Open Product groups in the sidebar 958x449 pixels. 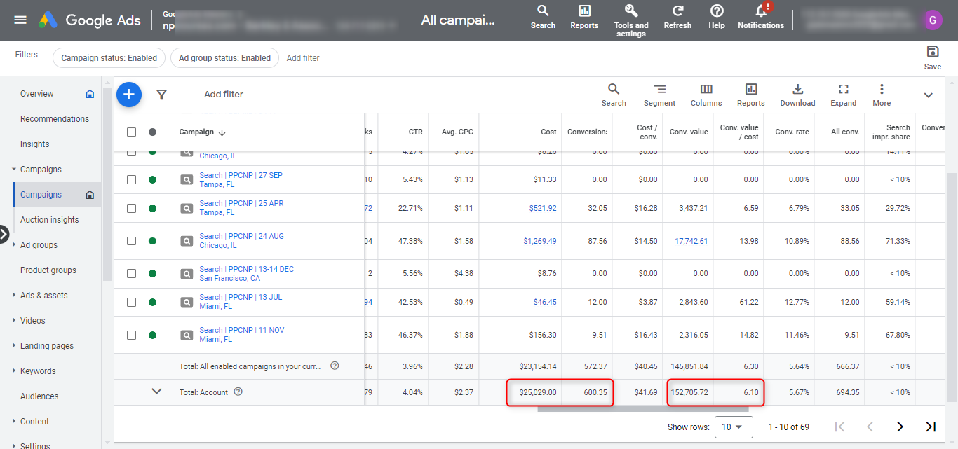tap(48, 270)
